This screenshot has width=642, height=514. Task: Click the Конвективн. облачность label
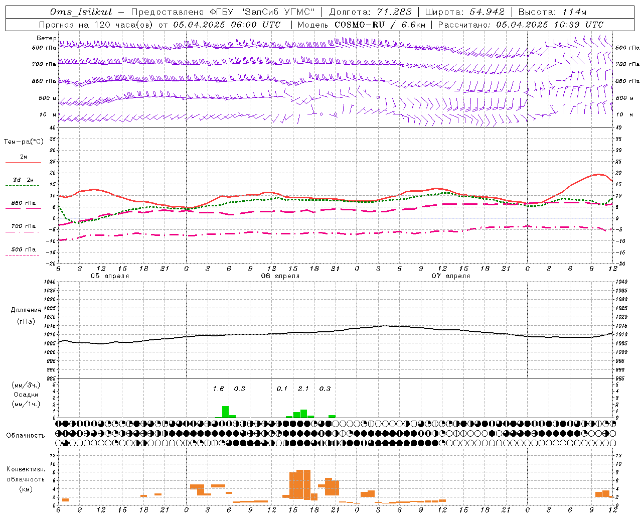tap(26, 474)
